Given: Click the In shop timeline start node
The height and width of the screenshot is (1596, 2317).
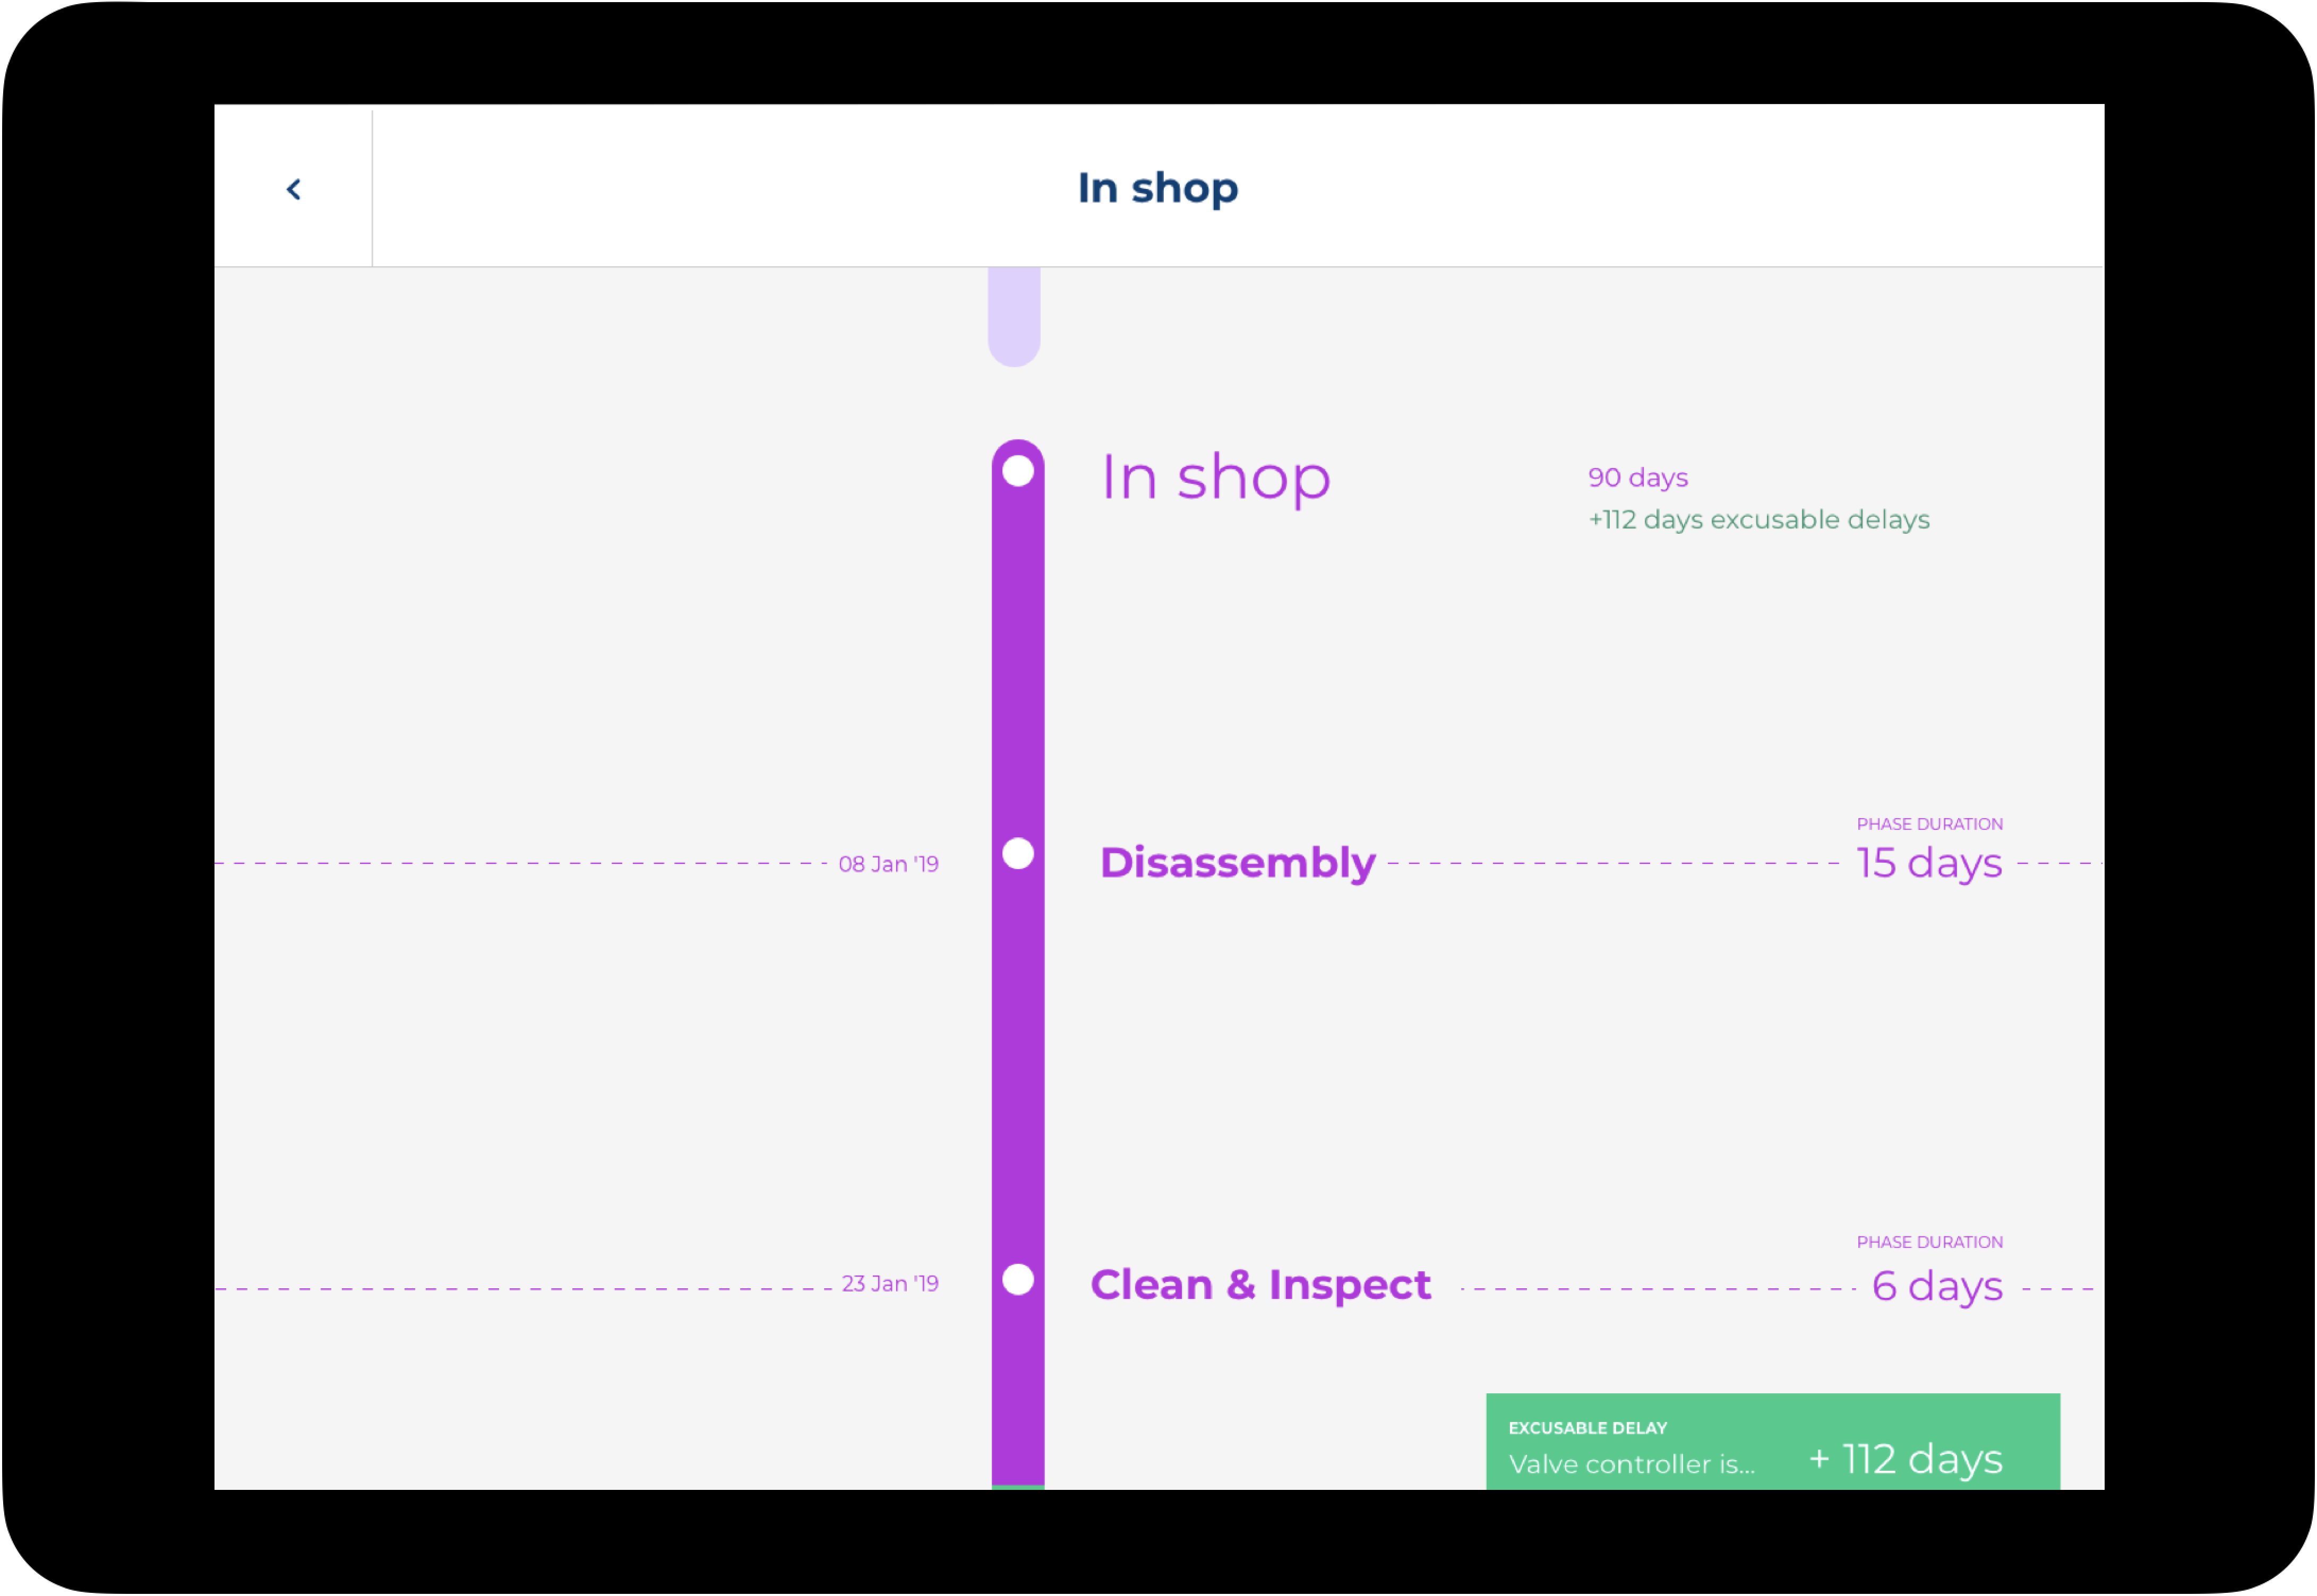Looking at the screenshot, I should click(x=1017, y=471).
